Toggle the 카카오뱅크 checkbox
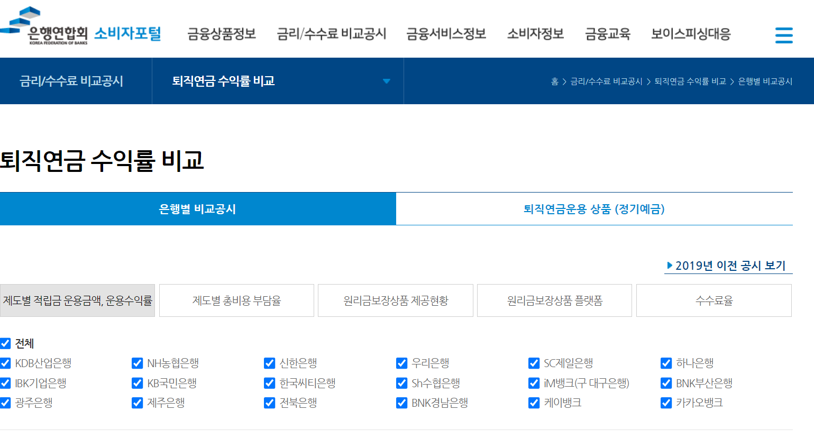The width and height of the screenshot is (814, 438). tap(665, 403)
